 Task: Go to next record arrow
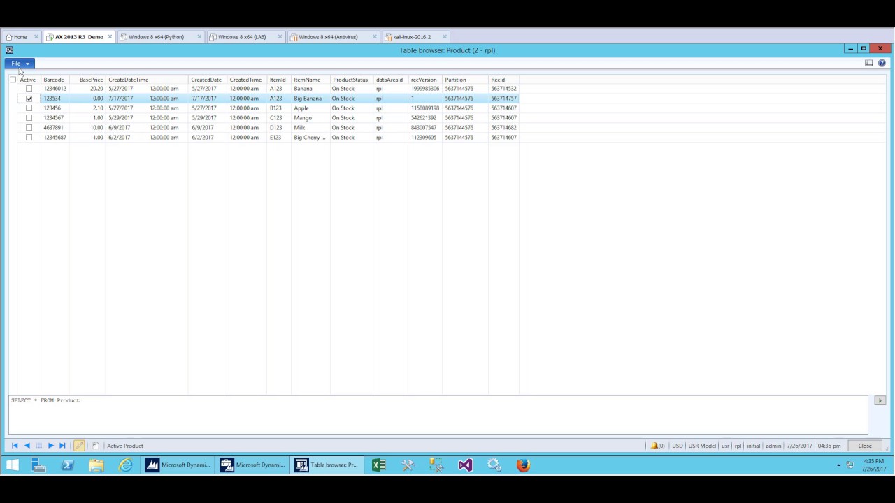(50, 446)
